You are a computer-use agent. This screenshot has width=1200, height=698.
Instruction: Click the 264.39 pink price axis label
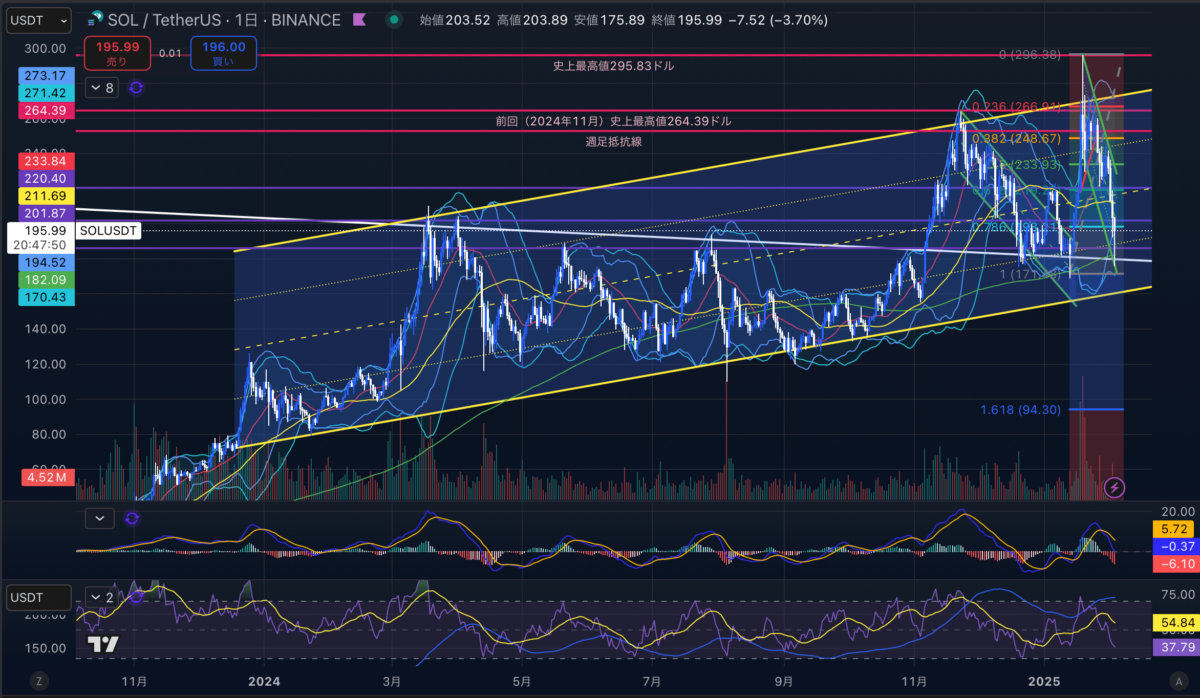pyautogui.click(x=46, y=111)
